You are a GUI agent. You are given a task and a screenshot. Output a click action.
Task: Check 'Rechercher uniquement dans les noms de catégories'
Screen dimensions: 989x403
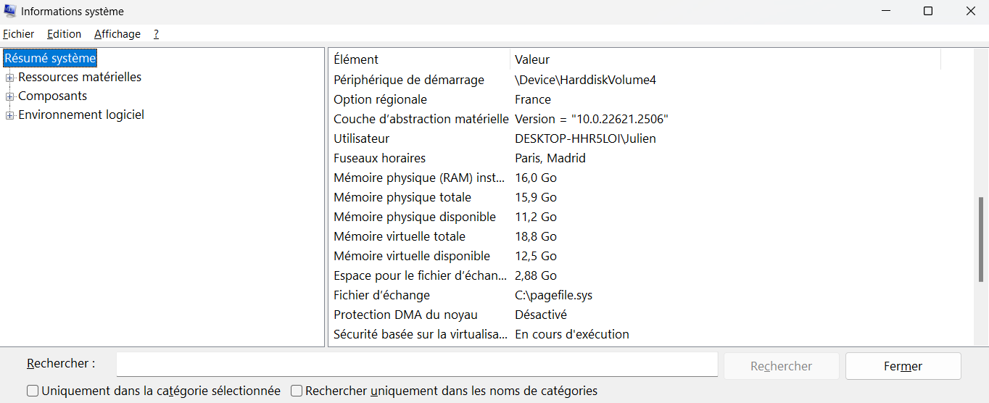point(297,391)
